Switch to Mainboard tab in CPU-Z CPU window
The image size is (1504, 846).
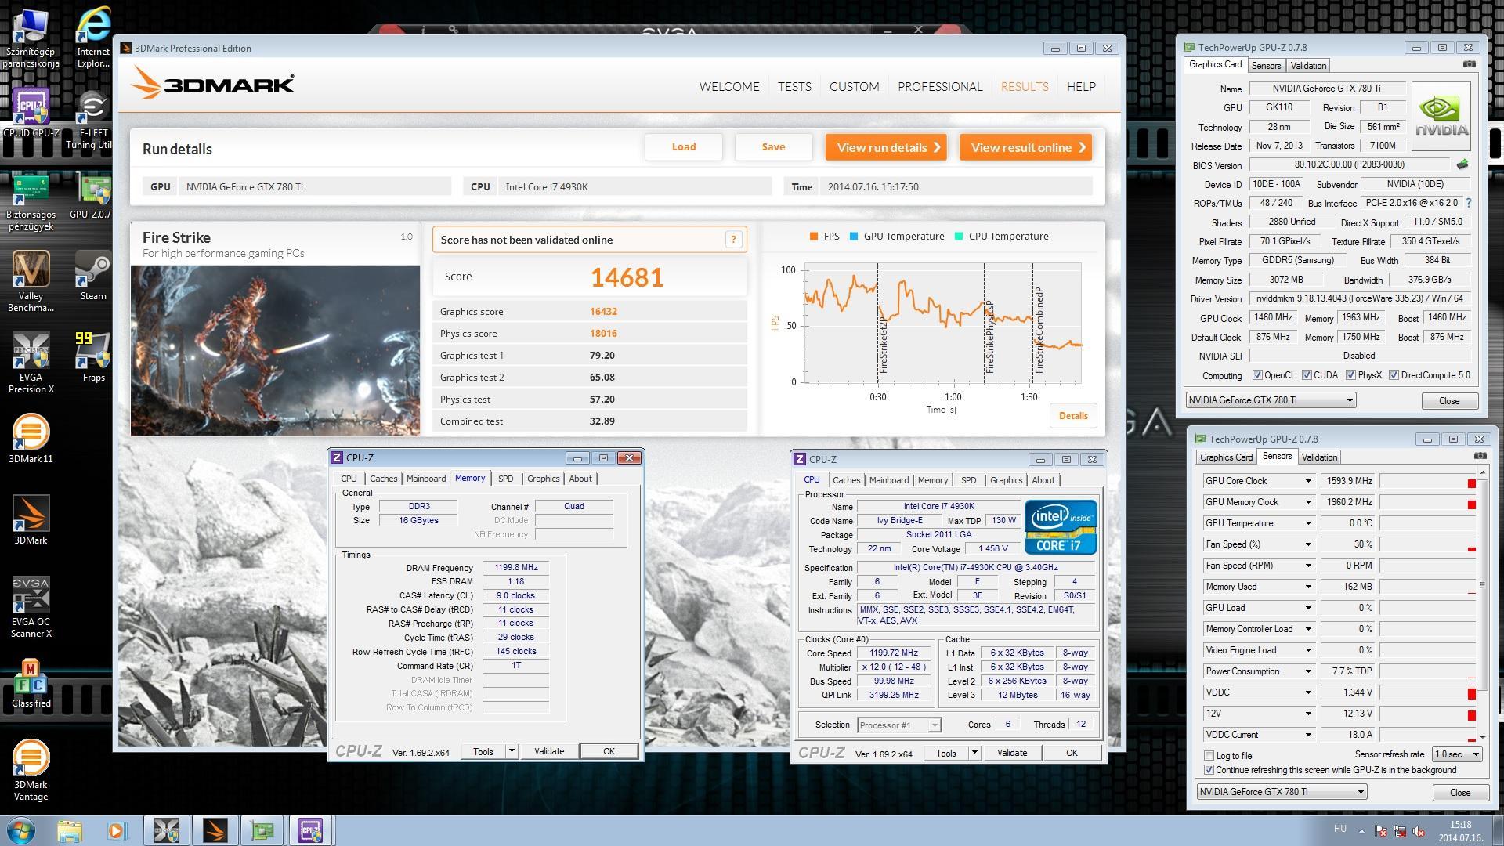889,480
